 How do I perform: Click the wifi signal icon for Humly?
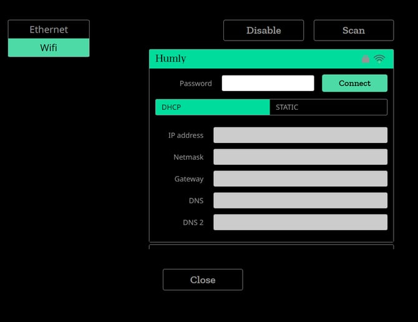pos(379,59)
